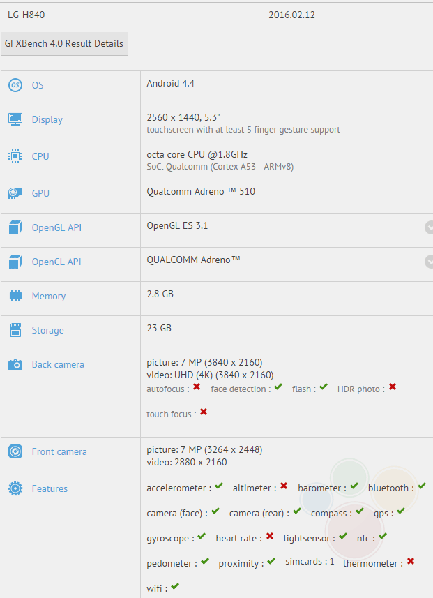Click the Features gear icon
Viewport: 433px width, 598px height.
[x=15, y=488]
